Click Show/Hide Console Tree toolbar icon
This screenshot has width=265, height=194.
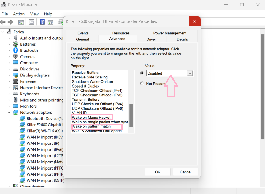pyautogui.click(x=21, y=22)
